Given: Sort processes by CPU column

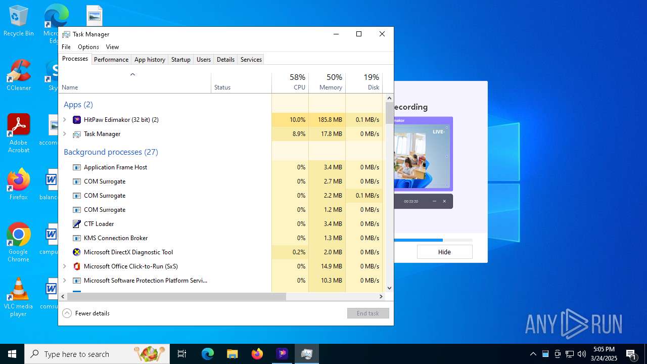Looking at the screenshot, I should (290, 83).
